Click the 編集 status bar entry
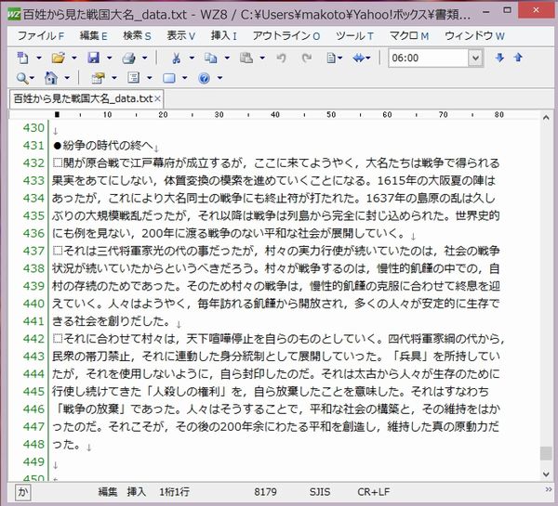The image size is (558, 506). pos(108,492)
